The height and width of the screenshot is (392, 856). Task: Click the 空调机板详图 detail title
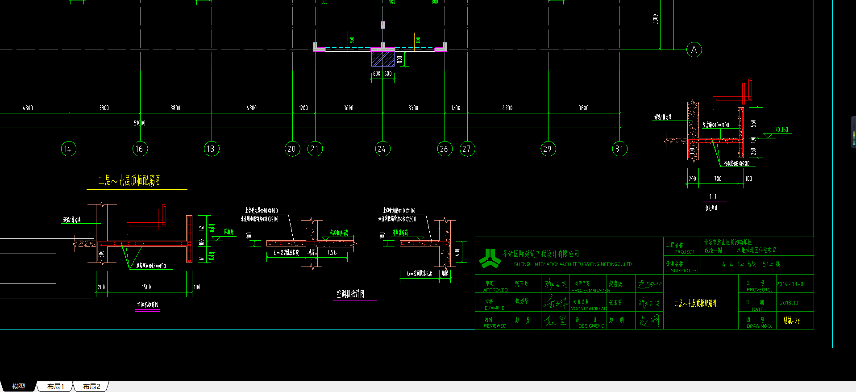[350, 294]
